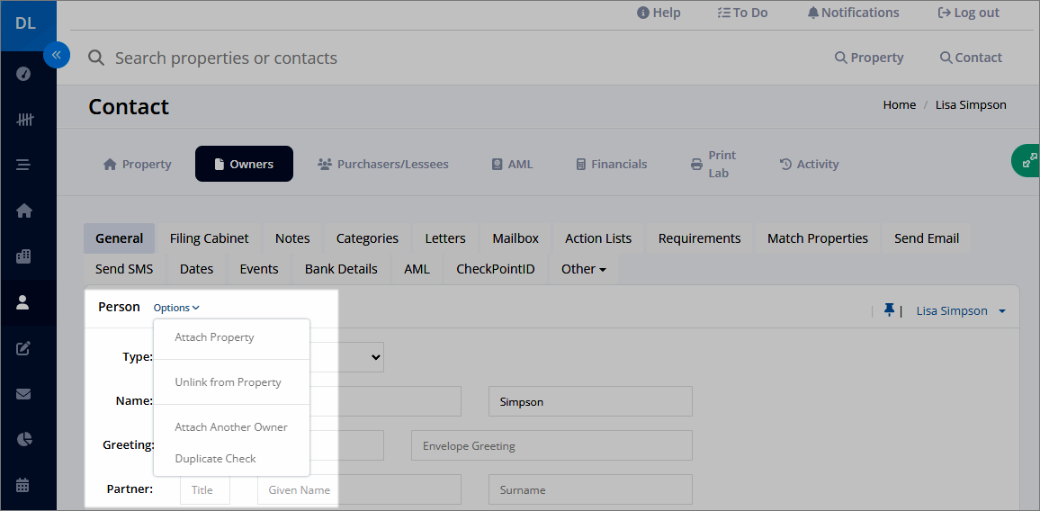Open the home icon in the sidebar

pyautogui.click(x=24, y=211)
